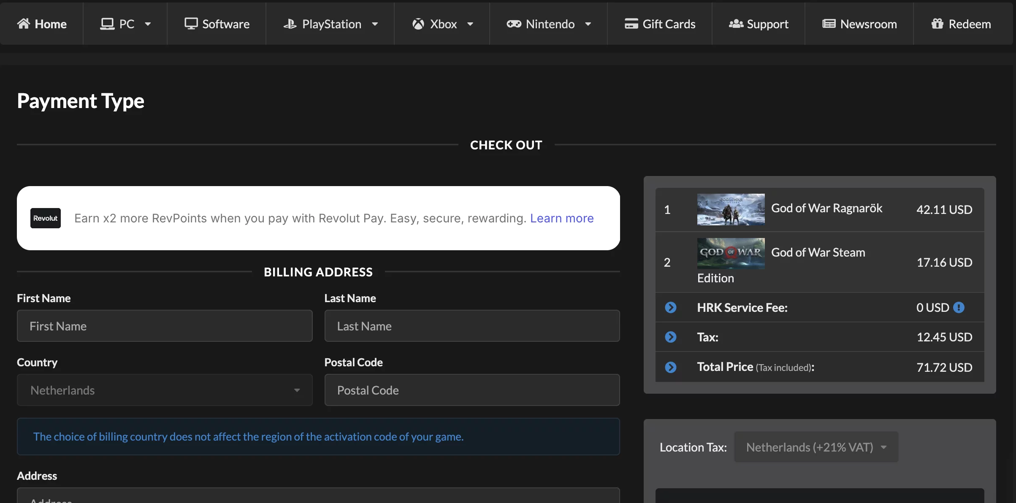Follow the Learn more link
The width and height of the screenshot is (1016, 503).
click(561, 218)
